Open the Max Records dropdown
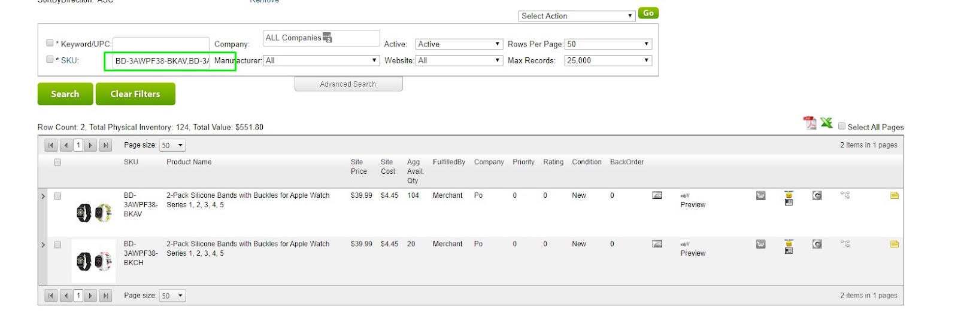This screenshot has width=958, height=316. pyautogui.click(x=608, y=60)
